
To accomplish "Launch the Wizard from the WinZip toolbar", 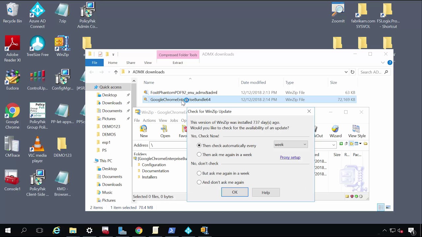I will (336, 132).
